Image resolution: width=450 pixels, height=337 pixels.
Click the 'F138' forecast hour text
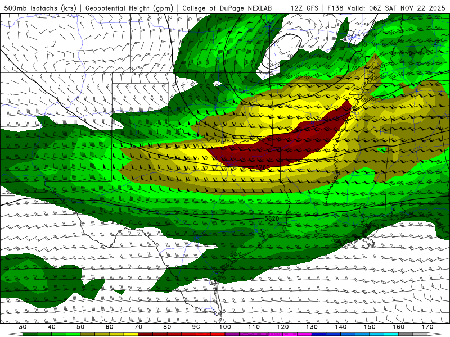click(x=335, y=8)
